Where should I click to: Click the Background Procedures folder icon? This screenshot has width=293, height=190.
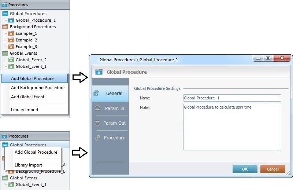(x=5, y=27)
